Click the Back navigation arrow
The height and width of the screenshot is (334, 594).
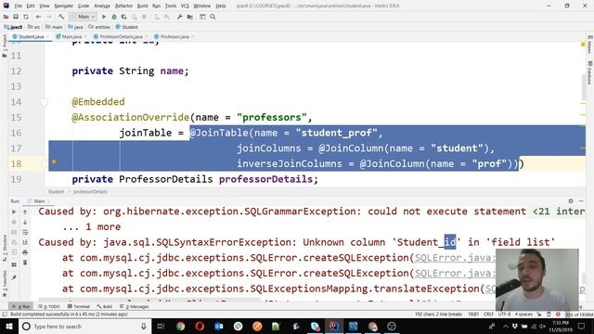[38, 17]
